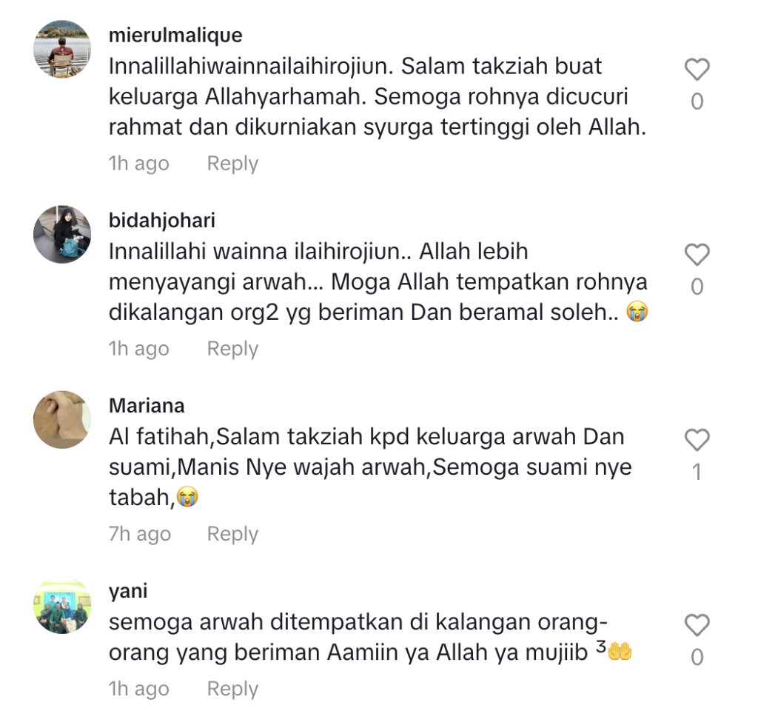The image size is (758, 728).
Task: Open mierulmalique's profile picture
Action: point(62,50)
